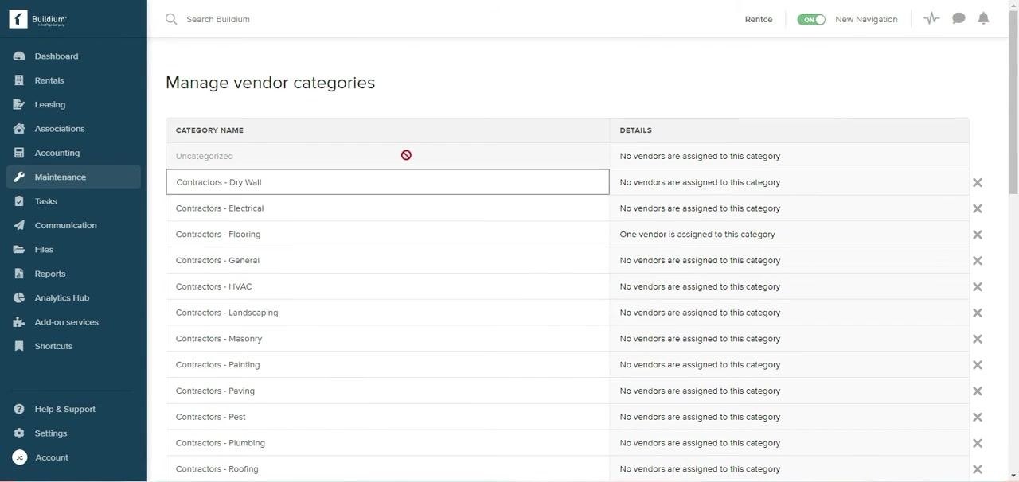
Task: Click the search magnifier icon
Action: click(171, 19)
